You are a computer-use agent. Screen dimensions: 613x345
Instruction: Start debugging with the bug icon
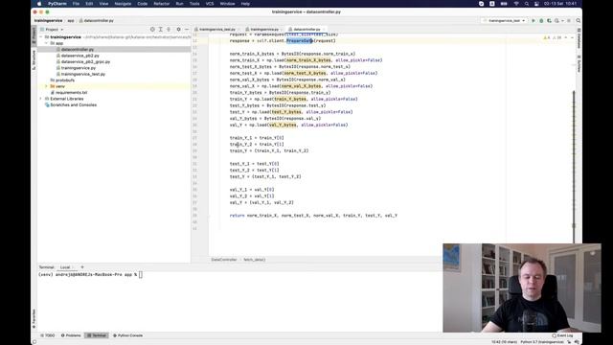point(541,21)
